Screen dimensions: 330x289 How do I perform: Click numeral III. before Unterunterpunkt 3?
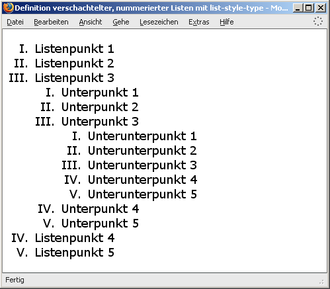[71, 165]
